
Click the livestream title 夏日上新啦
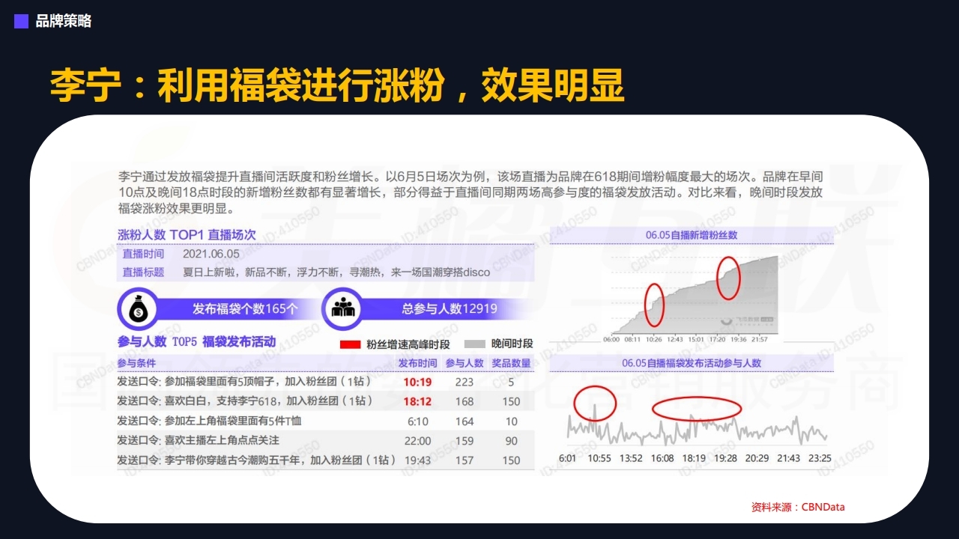(x=336, y=272)
